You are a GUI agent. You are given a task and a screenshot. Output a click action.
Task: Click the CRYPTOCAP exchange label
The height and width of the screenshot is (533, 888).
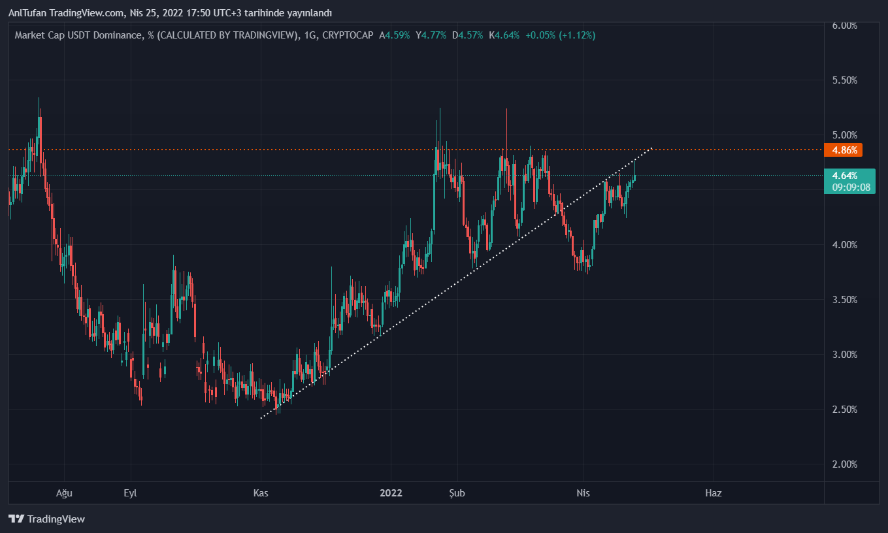(x=352, y=35)
